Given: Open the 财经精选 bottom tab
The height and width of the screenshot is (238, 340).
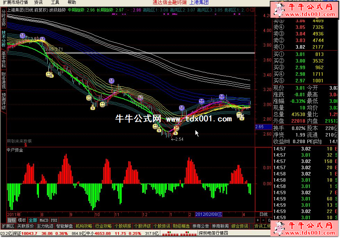Looking at the screenshot, I should 181,226.
